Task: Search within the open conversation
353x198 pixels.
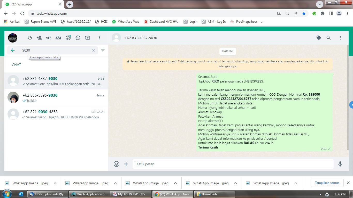Action: click(328, 38)
